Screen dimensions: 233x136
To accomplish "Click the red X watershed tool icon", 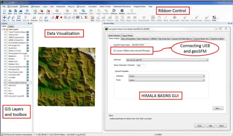I will (57, 18).
